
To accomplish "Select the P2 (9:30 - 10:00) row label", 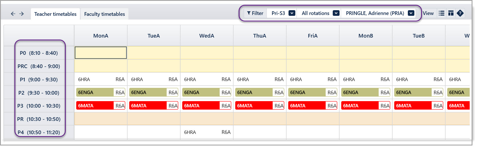I will coord(39,93).
